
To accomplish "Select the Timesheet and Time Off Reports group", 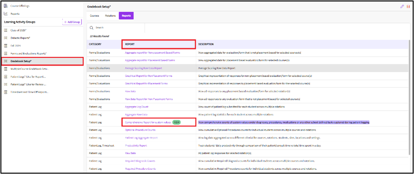I will pyautogui.click(x=29, y=92).
